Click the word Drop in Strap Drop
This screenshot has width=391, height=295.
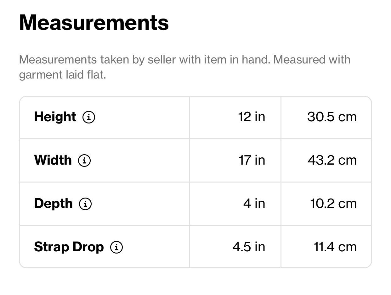[x=88, y=247]
